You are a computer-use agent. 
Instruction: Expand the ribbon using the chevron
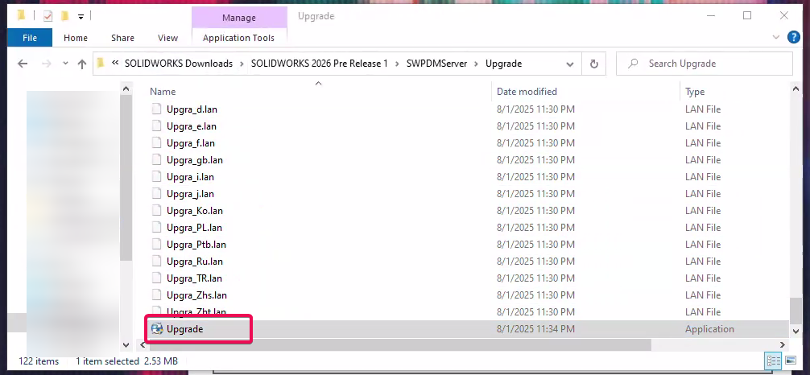click(775, 38)
